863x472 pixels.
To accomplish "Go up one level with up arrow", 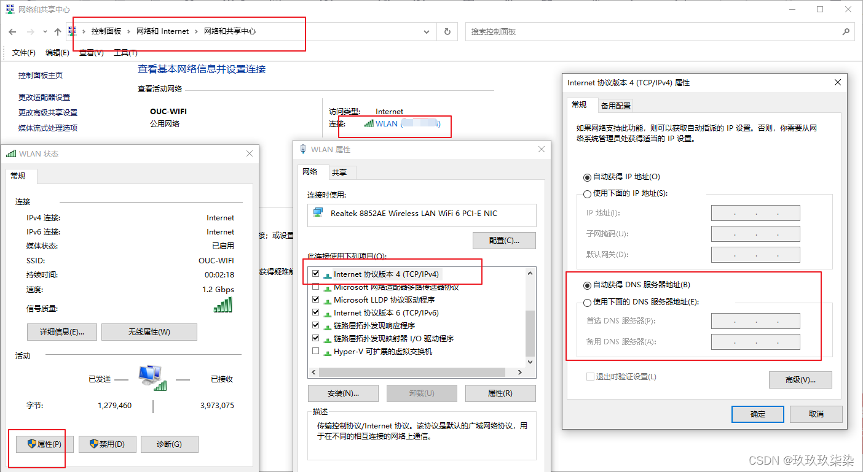I will [58, 31].
